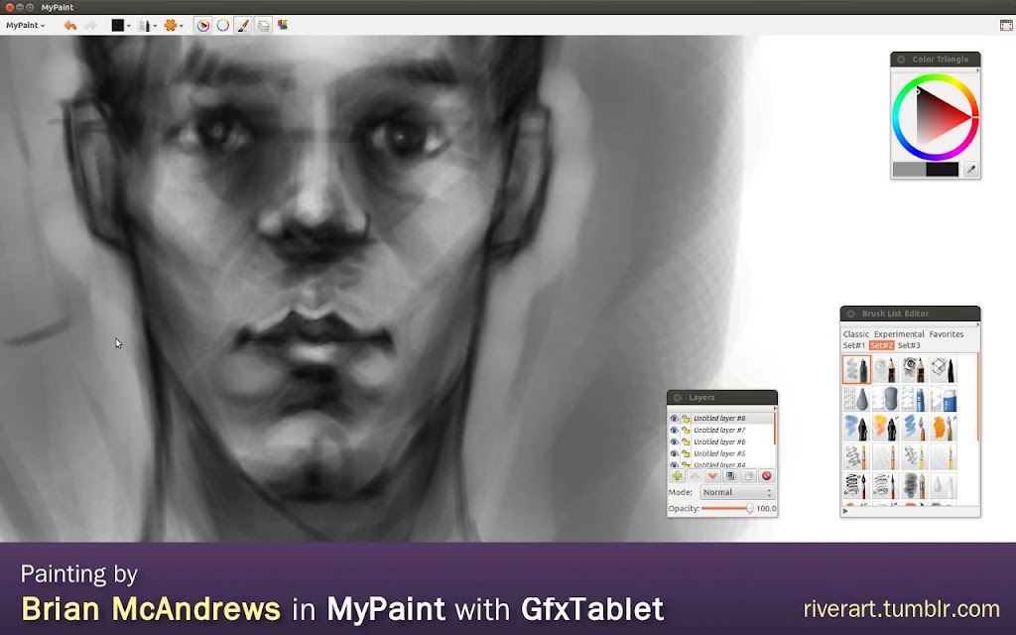Open the color triangle toolbar toggle
This screenshot has height=635, width=1016.
[x=202, y=25]
